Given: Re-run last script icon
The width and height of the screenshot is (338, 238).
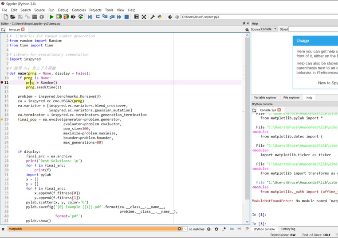Looking at the screenshot, I should (x=81, y=17).
